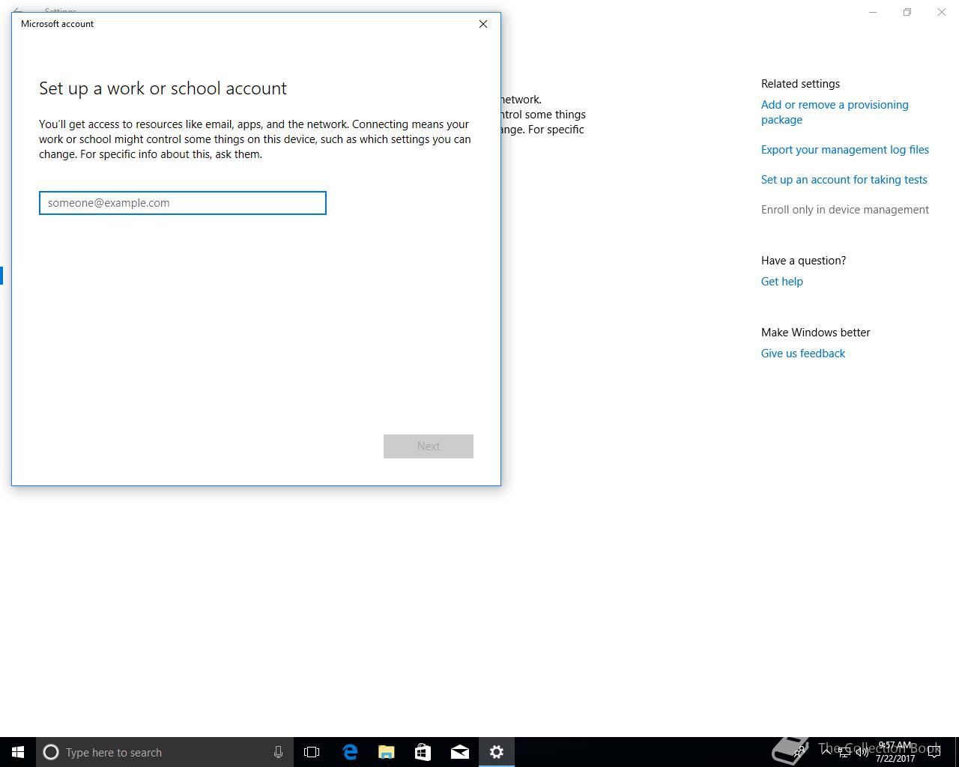Activate the Cortana microphone icon
Screen dimensions: 959x767
coord(278,752)
